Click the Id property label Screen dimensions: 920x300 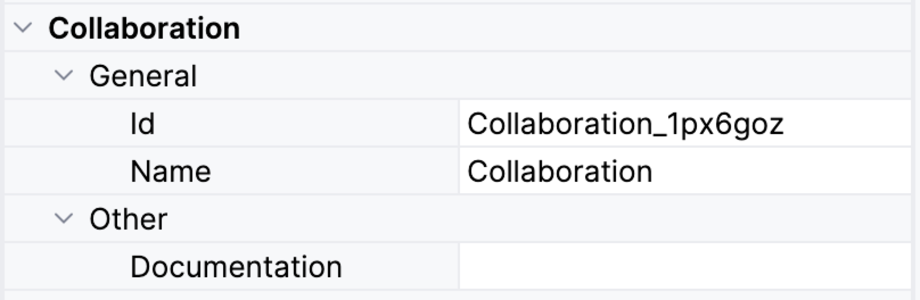coord(142,124)
